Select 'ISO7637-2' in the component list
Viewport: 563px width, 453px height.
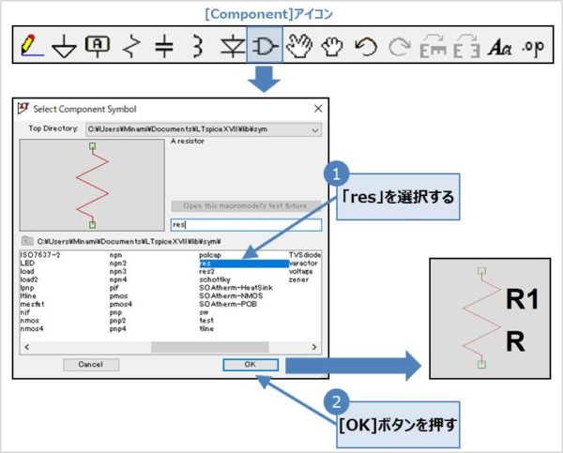pyautogui.click(x=40, y=255)
